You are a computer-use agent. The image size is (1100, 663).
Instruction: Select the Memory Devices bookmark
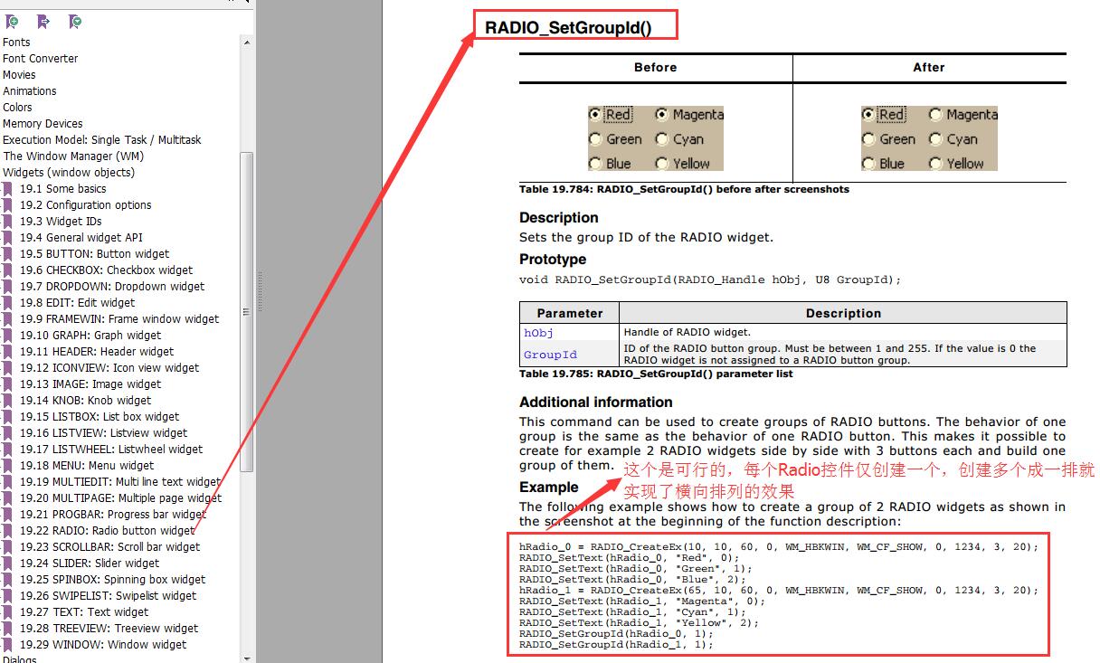click(x=43, y=124)
